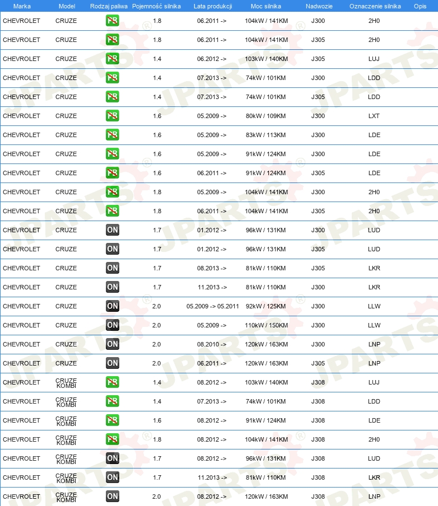Screen dimensions: 438x506
Task: Click the Opis column header
Action: click(x=420, y=6)
